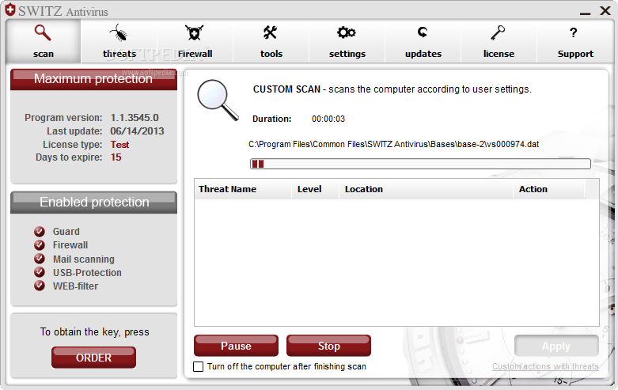
Task: Click the updates refresh arrow icon
Action: point(423,32)
